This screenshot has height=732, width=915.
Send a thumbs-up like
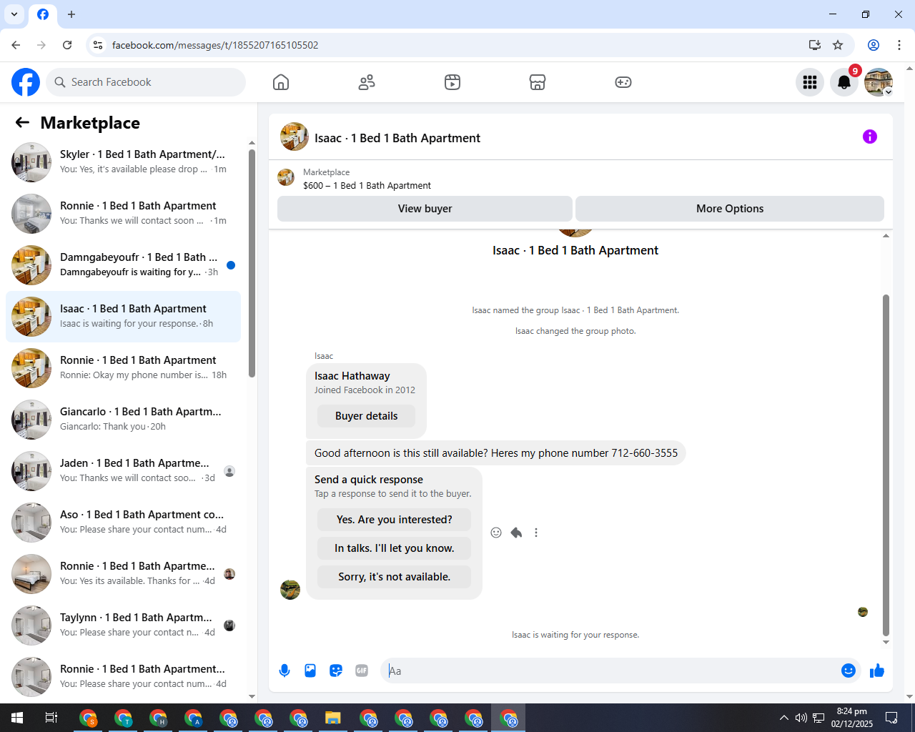[877, 671]
